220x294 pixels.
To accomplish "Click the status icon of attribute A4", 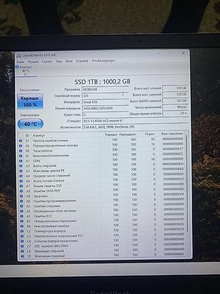I will (21, 176).
